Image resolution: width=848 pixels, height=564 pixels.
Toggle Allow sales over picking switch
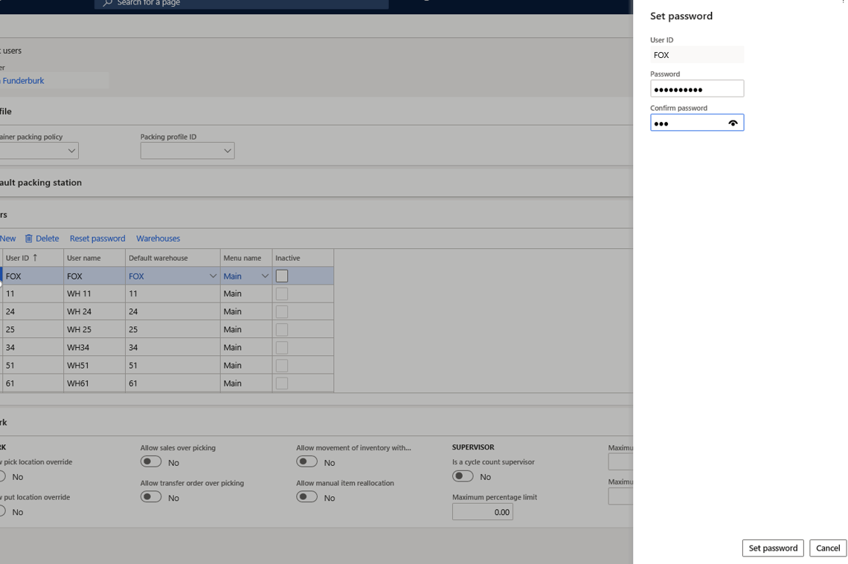point(151,461)
